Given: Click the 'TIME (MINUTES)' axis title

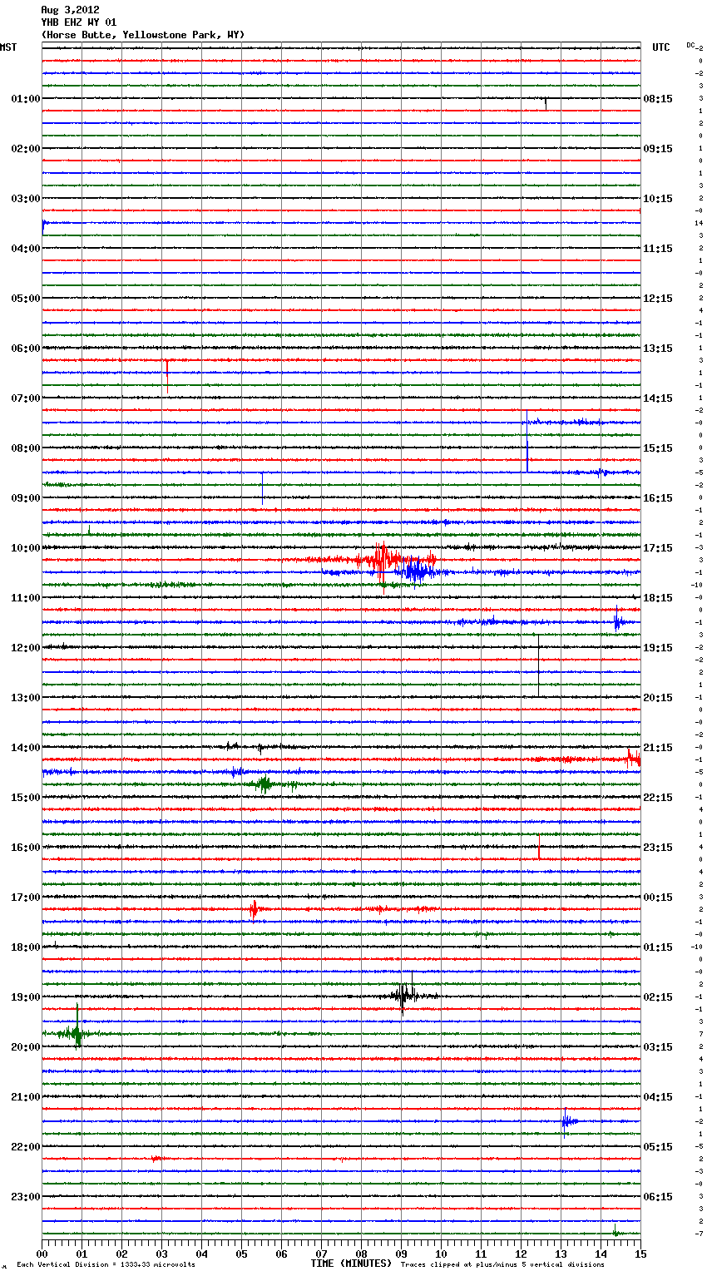Looking at the screenshot, I should point(351,1264).
